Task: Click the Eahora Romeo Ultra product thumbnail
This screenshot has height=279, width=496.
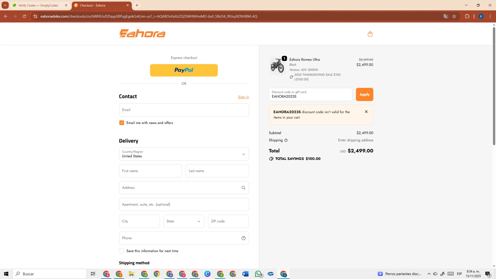Action: (x=277, y=65)
